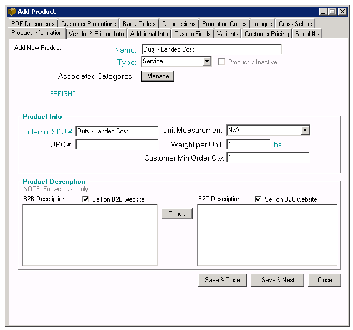Select the Images tab
This screenshot has height=330, width=353.
(x=263, y=24)
